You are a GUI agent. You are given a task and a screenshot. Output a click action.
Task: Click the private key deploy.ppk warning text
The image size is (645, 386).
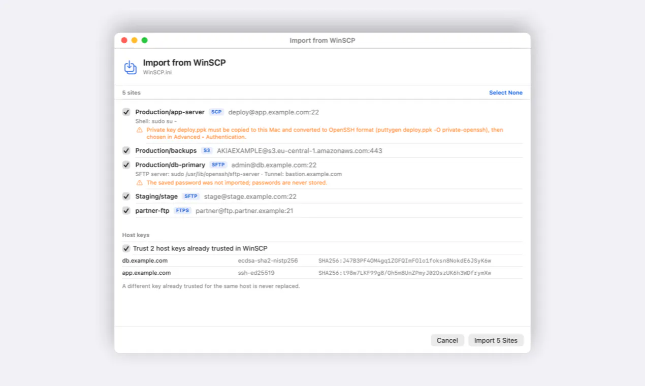tap(325, 134)
